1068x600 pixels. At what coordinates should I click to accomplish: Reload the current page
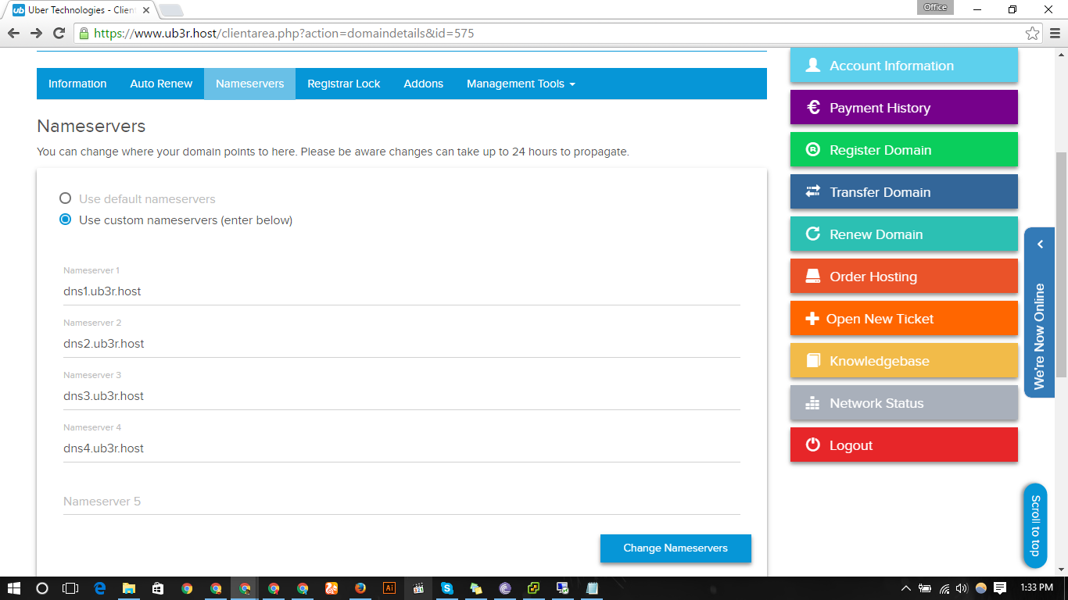click(x=59, y=34)
